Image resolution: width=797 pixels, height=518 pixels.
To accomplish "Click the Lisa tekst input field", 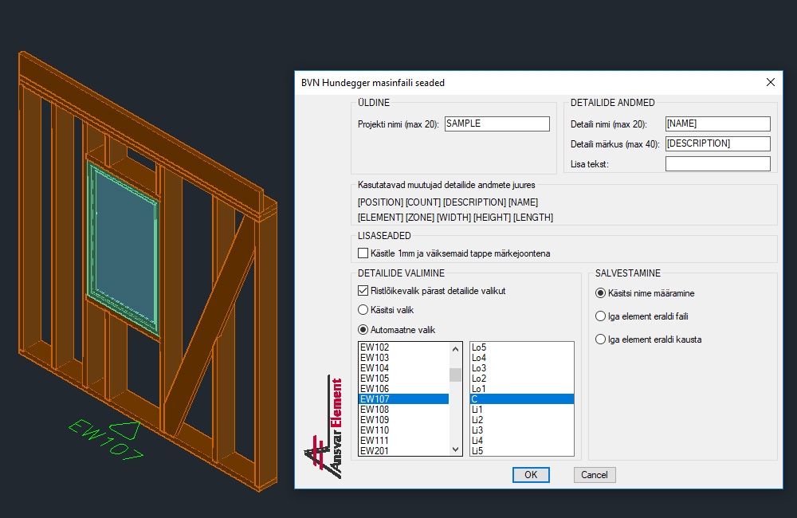I will click(718, 163).
